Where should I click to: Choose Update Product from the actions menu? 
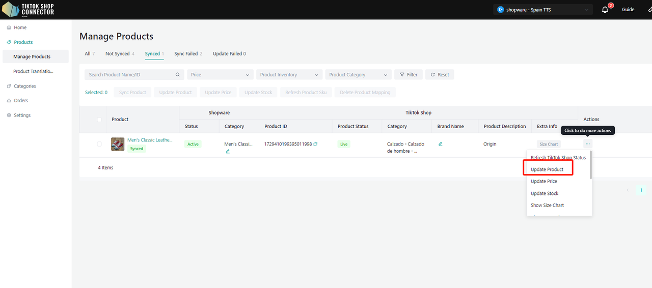coord(547,169)
